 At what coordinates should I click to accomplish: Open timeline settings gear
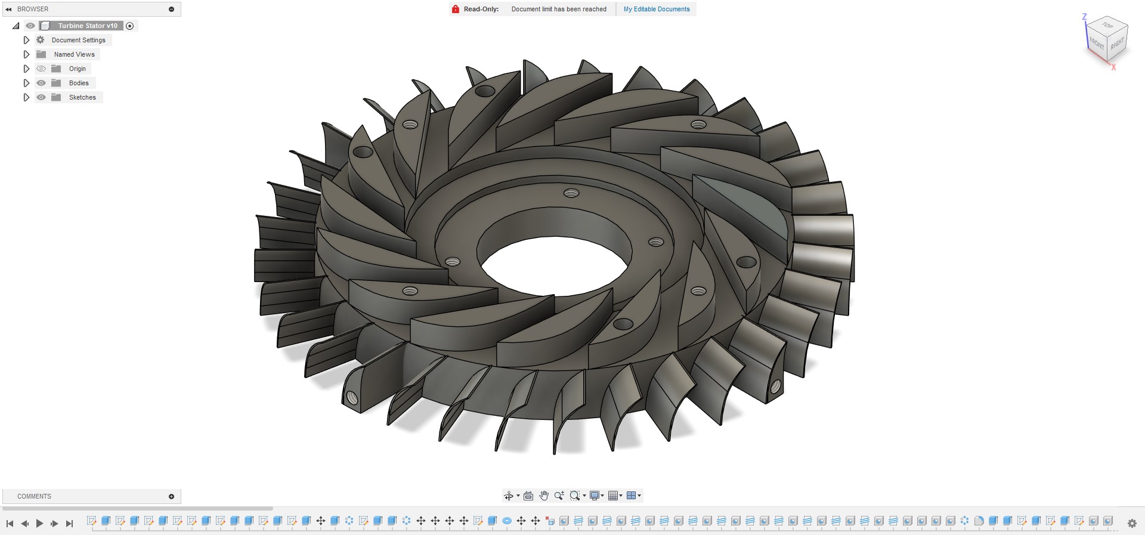click(1132, 524)
